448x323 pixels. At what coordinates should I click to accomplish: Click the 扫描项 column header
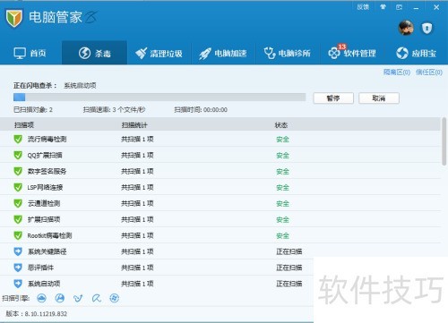[24, 125]
